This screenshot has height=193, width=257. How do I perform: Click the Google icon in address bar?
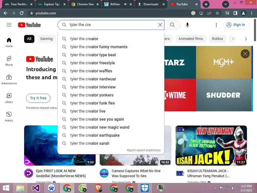[x=193, y=13]
